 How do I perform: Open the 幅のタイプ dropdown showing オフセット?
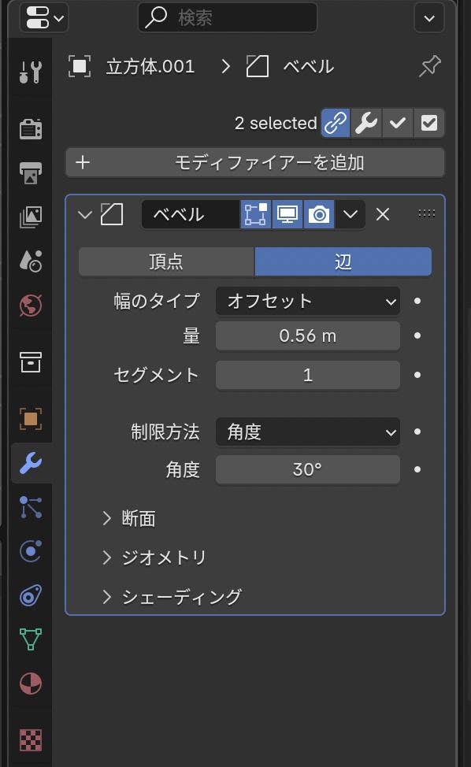coord(307,301)
